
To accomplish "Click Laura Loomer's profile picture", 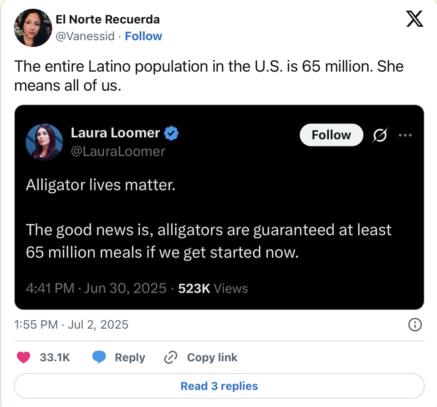I will 44,142.
